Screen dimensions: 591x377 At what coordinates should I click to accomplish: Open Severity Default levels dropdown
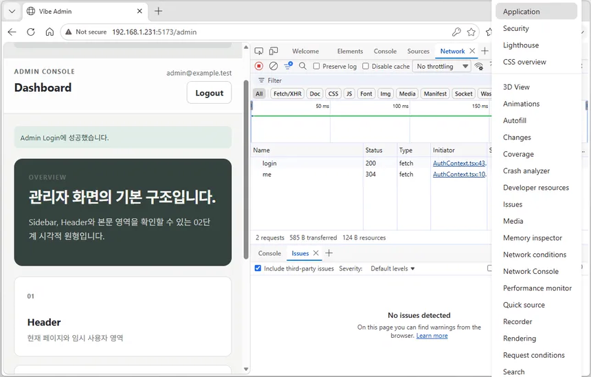tap(392, 269)
